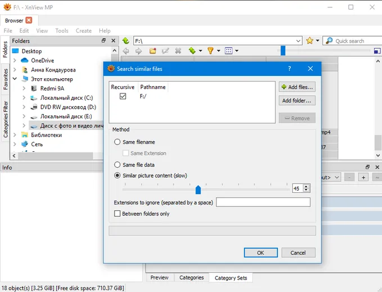This screenshot has height=292, width=382.
Task: Open the F:\ path dropdown list
Action: click(298, 41)
